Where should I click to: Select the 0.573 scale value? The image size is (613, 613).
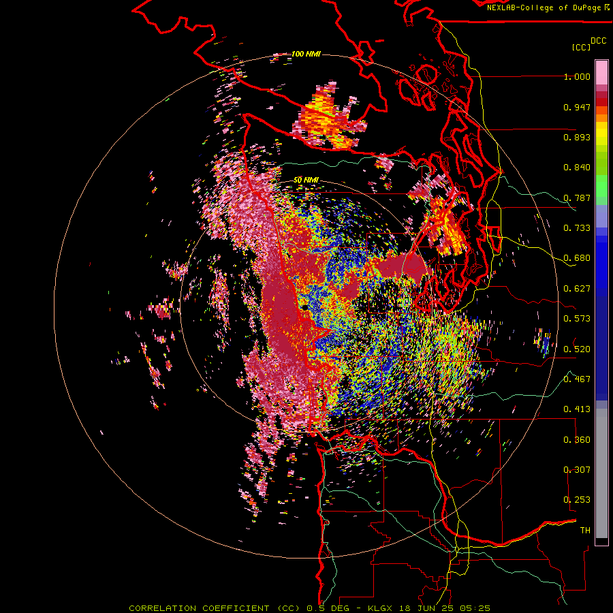click(577, 319)
